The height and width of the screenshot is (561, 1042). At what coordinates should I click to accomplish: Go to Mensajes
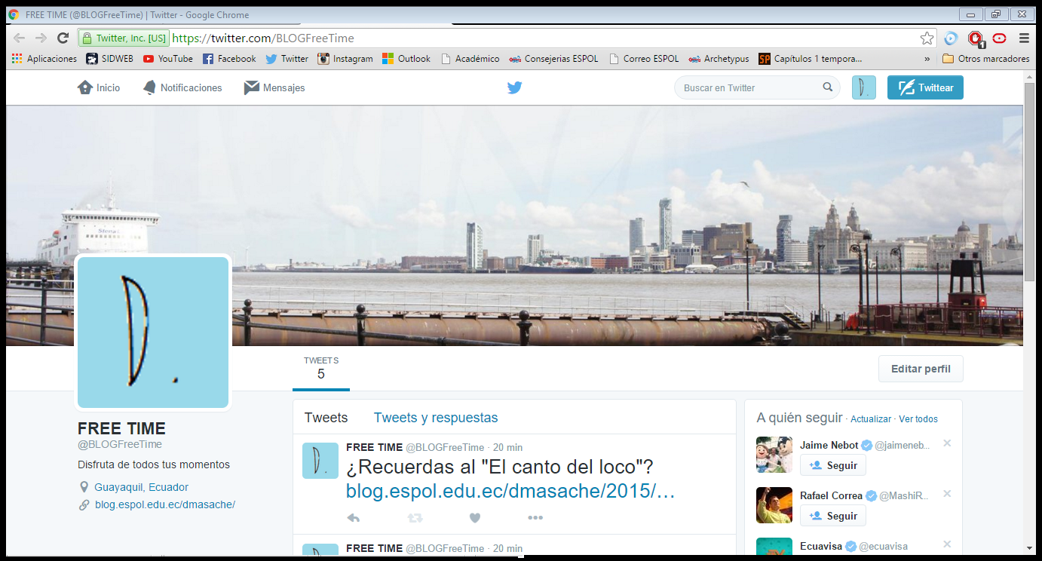coord(274,87)
